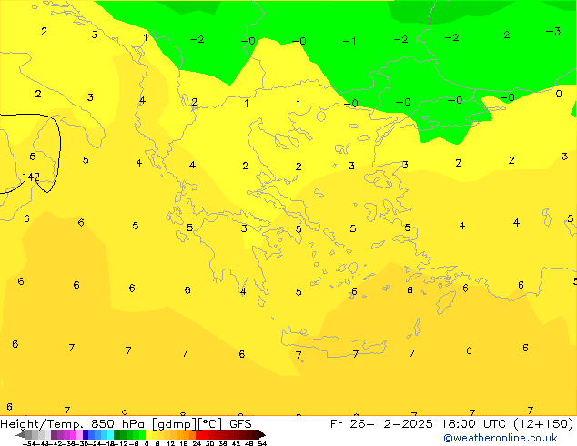
Task: Click the "GFS" model label in the title
Action: pos(240,424)
